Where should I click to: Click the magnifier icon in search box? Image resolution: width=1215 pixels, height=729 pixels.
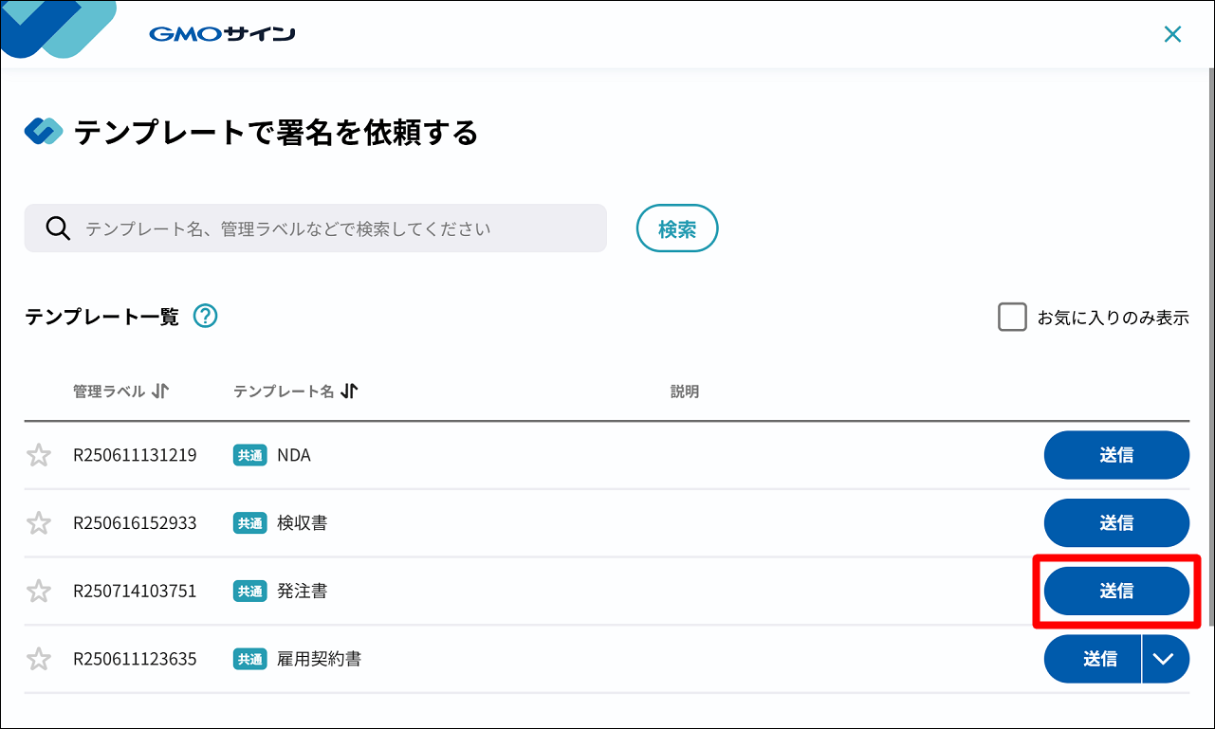click(x=58, y=228)
